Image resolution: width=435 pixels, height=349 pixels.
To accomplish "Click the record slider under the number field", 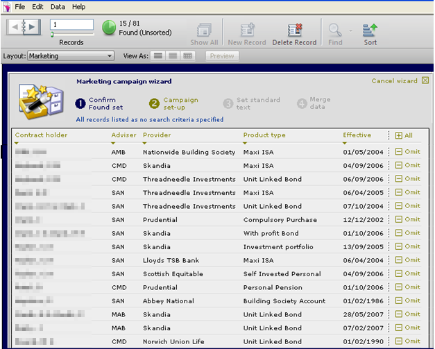I will [72, 34].
